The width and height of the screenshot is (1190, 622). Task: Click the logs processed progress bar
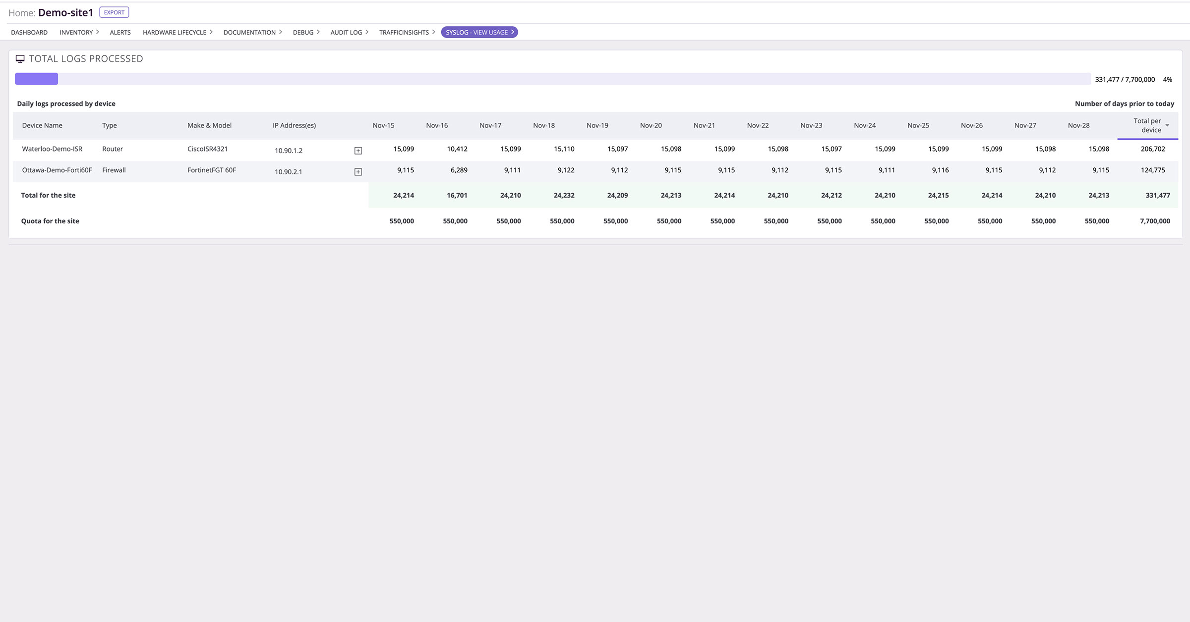(552, 79)
